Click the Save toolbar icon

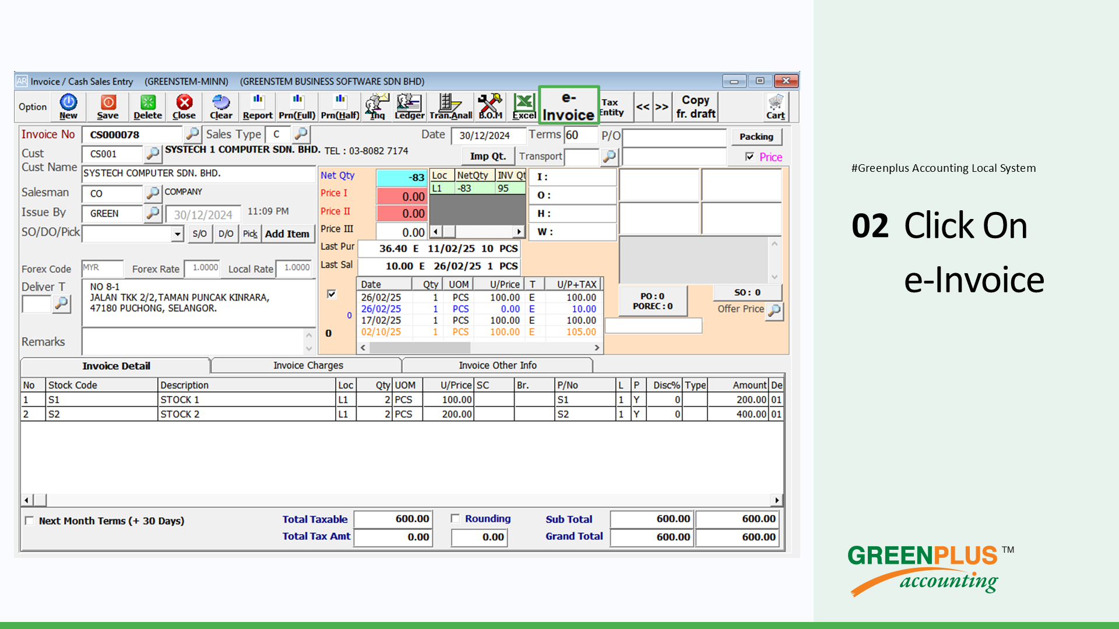coord(108,107)
